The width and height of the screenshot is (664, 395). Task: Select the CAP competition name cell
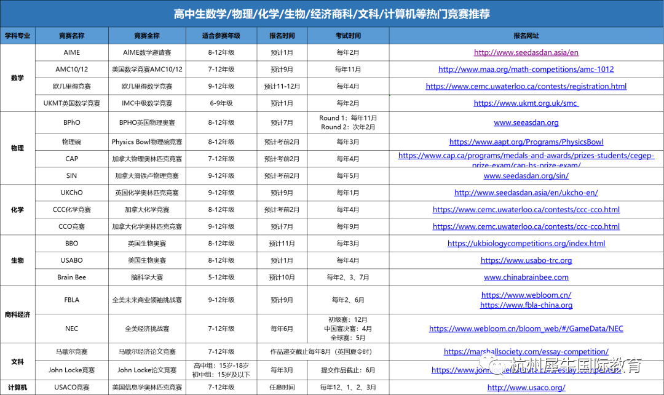71,159
